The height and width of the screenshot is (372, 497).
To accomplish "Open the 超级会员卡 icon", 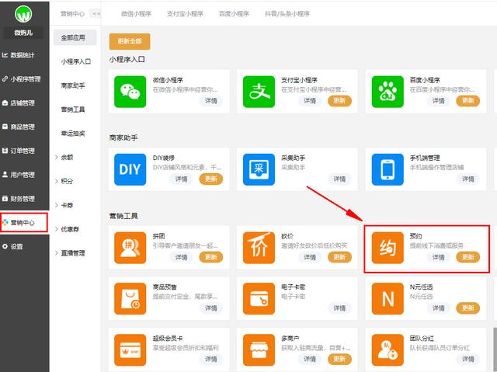I will (x=130, y=349).
